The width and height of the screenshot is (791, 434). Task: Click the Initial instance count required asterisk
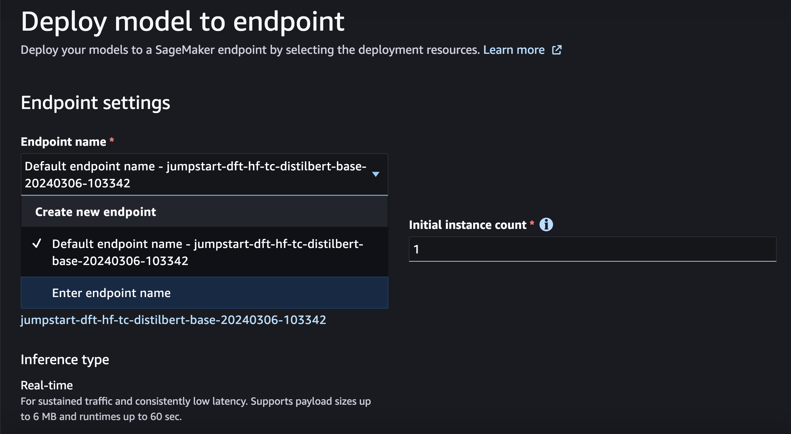point(532,224)
